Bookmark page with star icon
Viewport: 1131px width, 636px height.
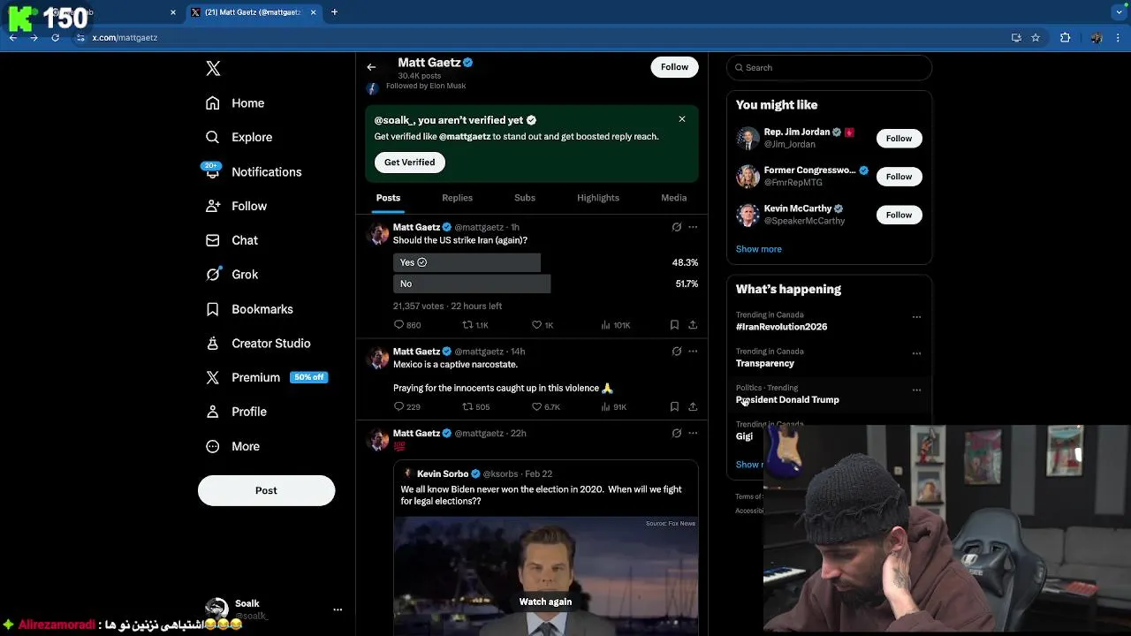(1036, 38)
